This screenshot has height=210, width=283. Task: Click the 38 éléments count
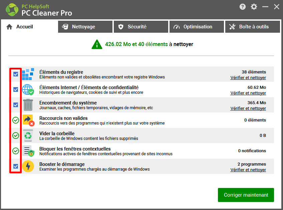pyautogui.click(x=254, y=72)
